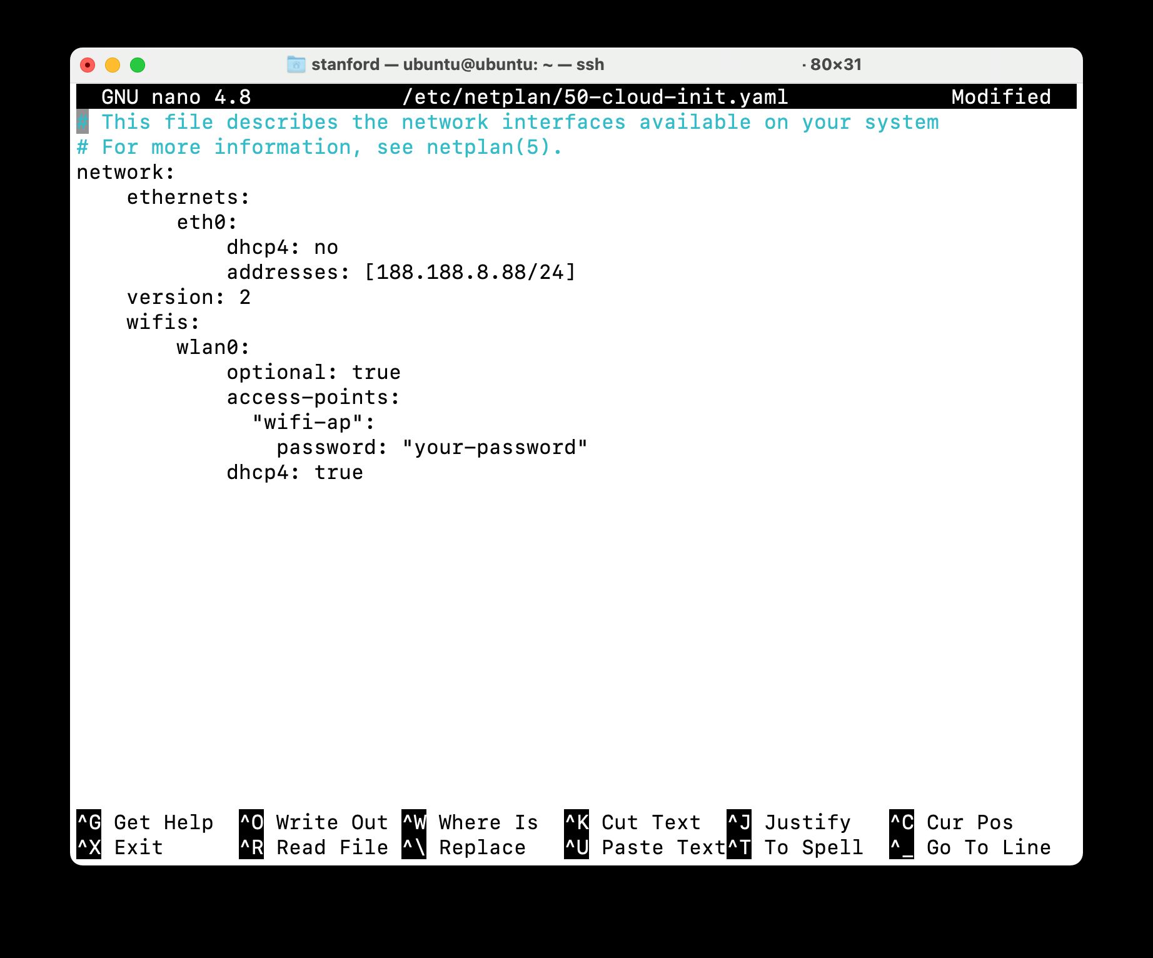
Task: Click the password value '"your-password"'
Action: 495,447
